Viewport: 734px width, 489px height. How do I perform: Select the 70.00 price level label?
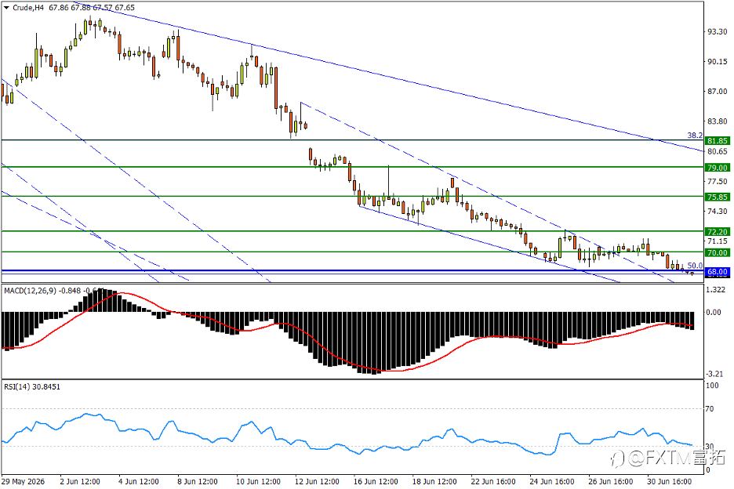click(x=718, y=252)
